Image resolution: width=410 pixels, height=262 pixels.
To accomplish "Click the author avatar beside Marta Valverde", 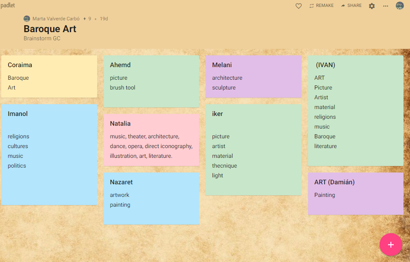I will pyautogui.click(x=27, y=19).
